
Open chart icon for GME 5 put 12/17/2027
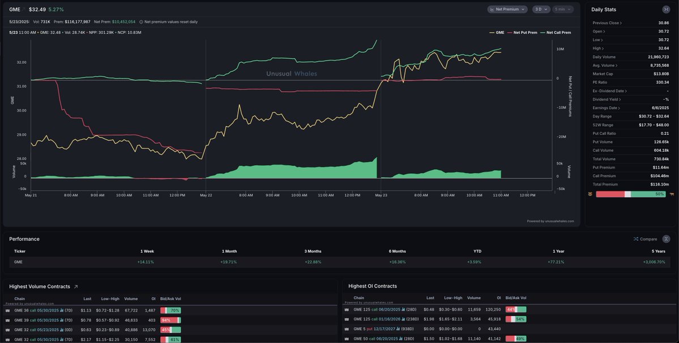point(398,329)
